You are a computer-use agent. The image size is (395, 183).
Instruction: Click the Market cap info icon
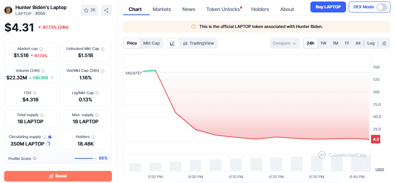click(x=41, y=49)
